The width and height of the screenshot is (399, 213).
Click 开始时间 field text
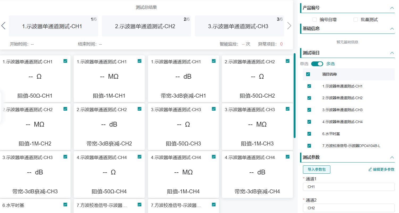coord(22,44)
